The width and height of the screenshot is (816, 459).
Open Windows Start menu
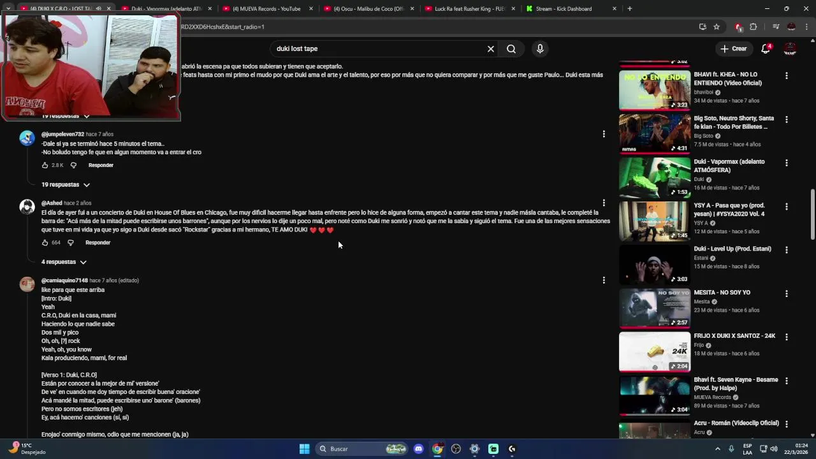(x=304, y=449)
